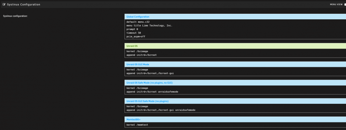The height and width of the screenshot is (130, 346).
Task: Click "kernel /bzimage" under Unraid OS GUI Mode
Action: 137,70
